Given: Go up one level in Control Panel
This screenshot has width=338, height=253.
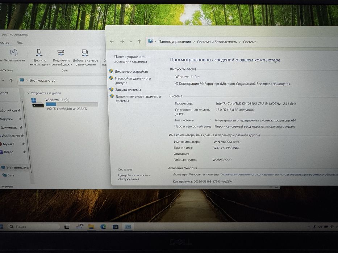Looking at the screenshot, I should (139, 42).
